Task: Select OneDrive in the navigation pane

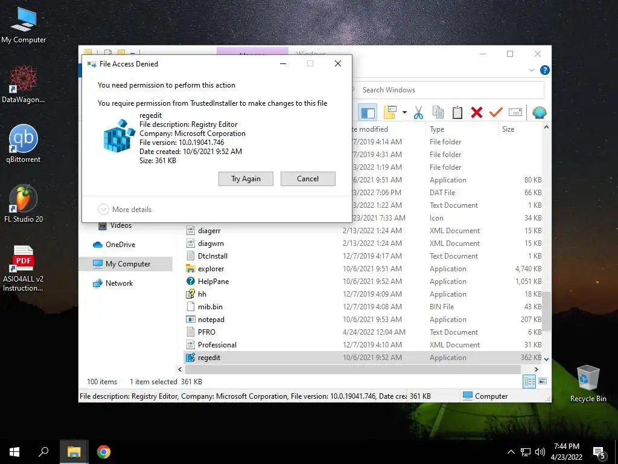Action: [120, 245]
